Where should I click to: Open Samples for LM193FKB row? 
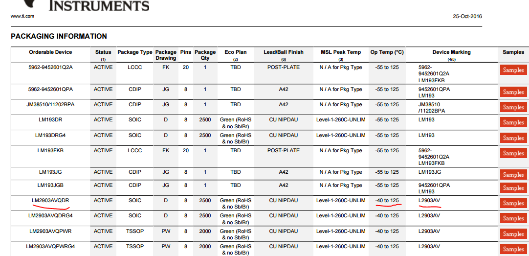513,153
